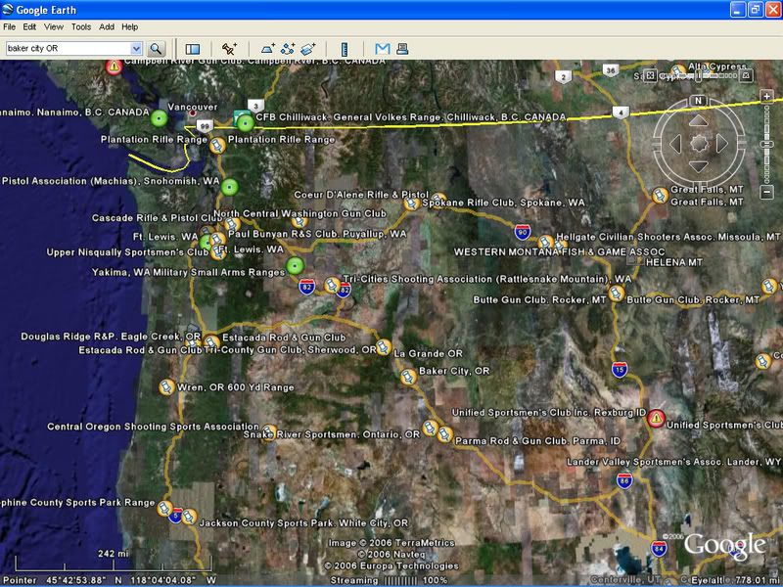783x587 pixels.
Task: Select the Add Path tool
Action: 288,48
